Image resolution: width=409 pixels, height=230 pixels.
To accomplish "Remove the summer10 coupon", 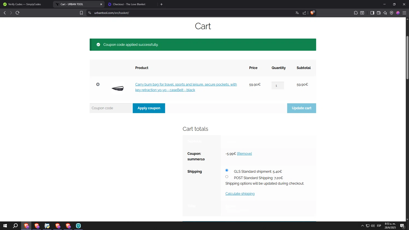I will click(245, 154).
